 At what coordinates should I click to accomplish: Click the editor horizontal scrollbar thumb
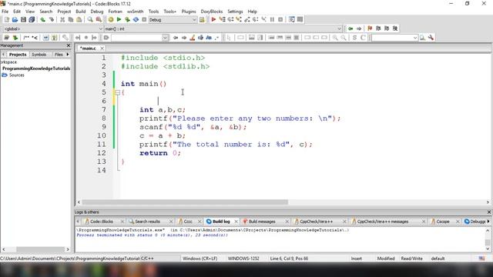(x=185, y=202)
